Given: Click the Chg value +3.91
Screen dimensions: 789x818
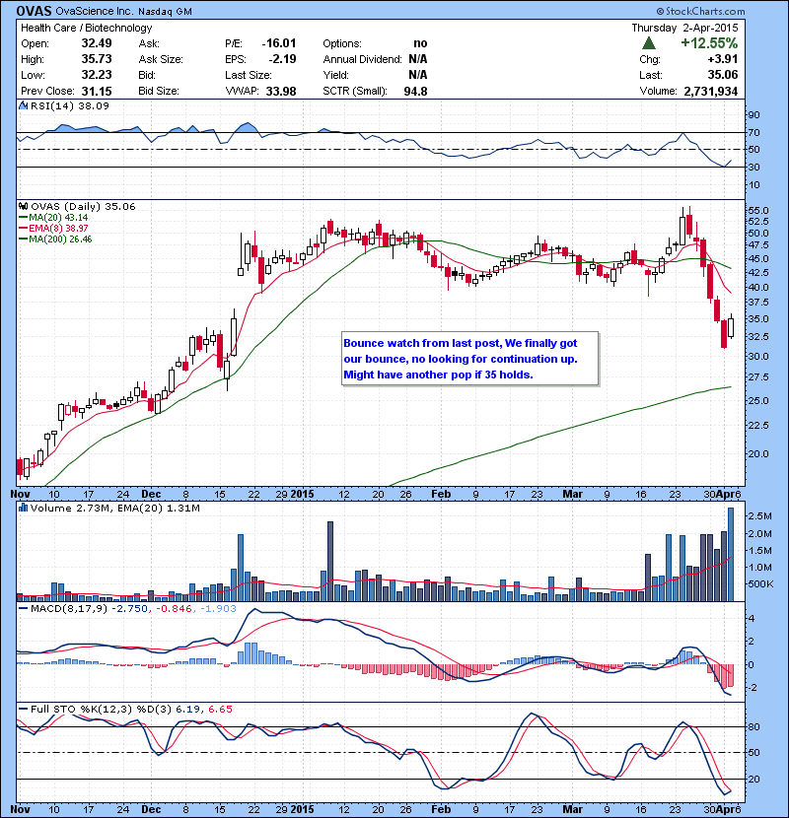Looking at the screenshot, I should (723, 59).
